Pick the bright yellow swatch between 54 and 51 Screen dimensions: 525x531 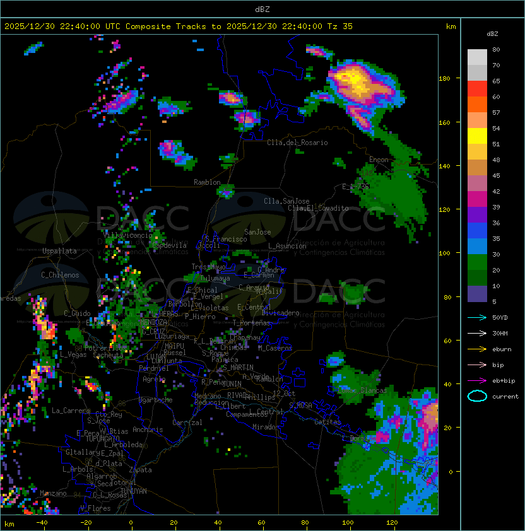click(x=477, y=136)
